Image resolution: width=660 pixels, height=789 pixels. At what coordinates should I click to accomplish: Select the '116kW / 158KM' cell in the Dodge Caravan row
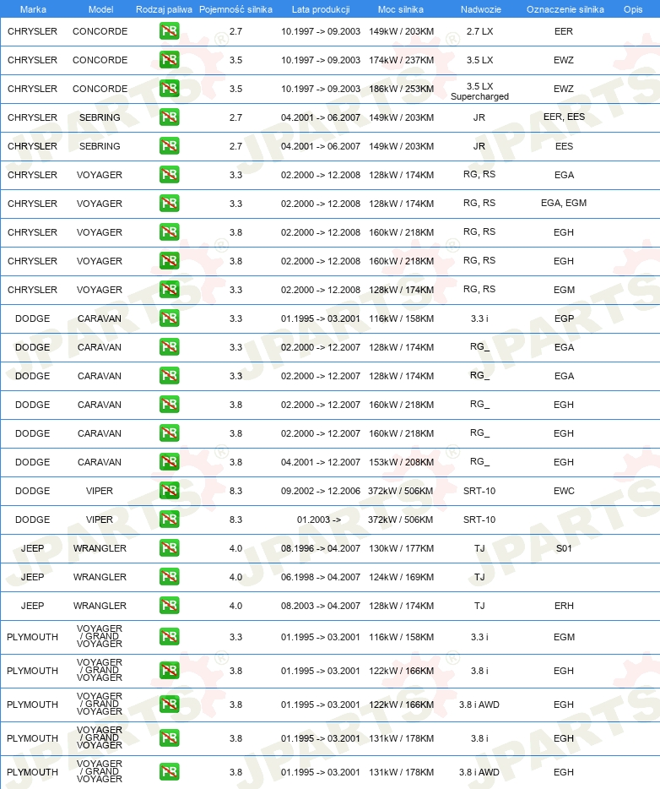coord(401,318)
